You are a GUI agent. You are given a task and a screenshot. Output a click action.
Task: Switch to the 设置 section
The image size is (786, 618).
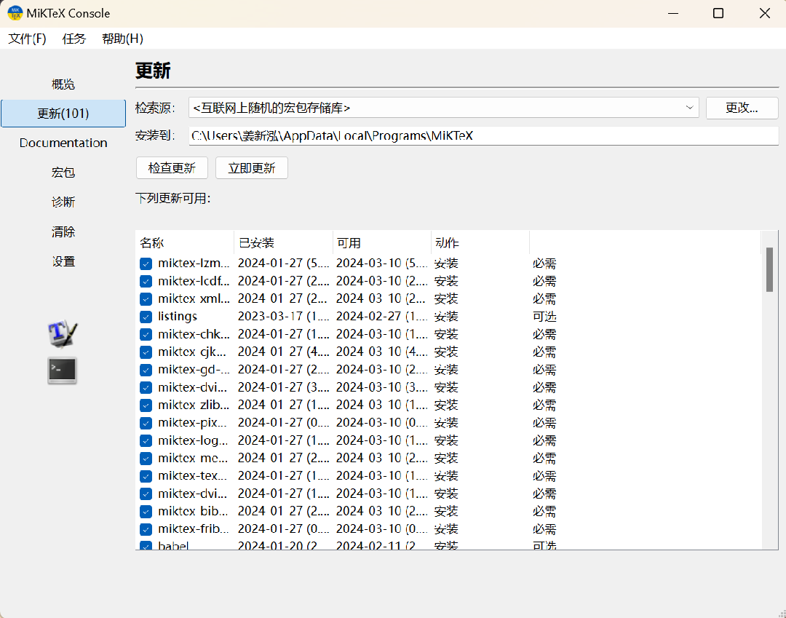[63, 261]
